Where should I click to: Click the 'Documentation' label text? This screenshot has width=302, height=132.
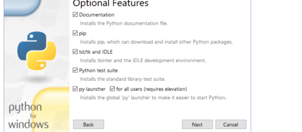click(97, 15)
